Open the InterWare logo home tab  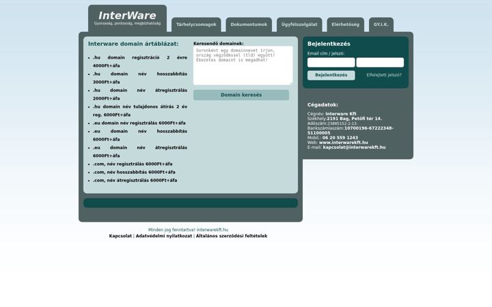pyautogui.click(x=127, y=18)
